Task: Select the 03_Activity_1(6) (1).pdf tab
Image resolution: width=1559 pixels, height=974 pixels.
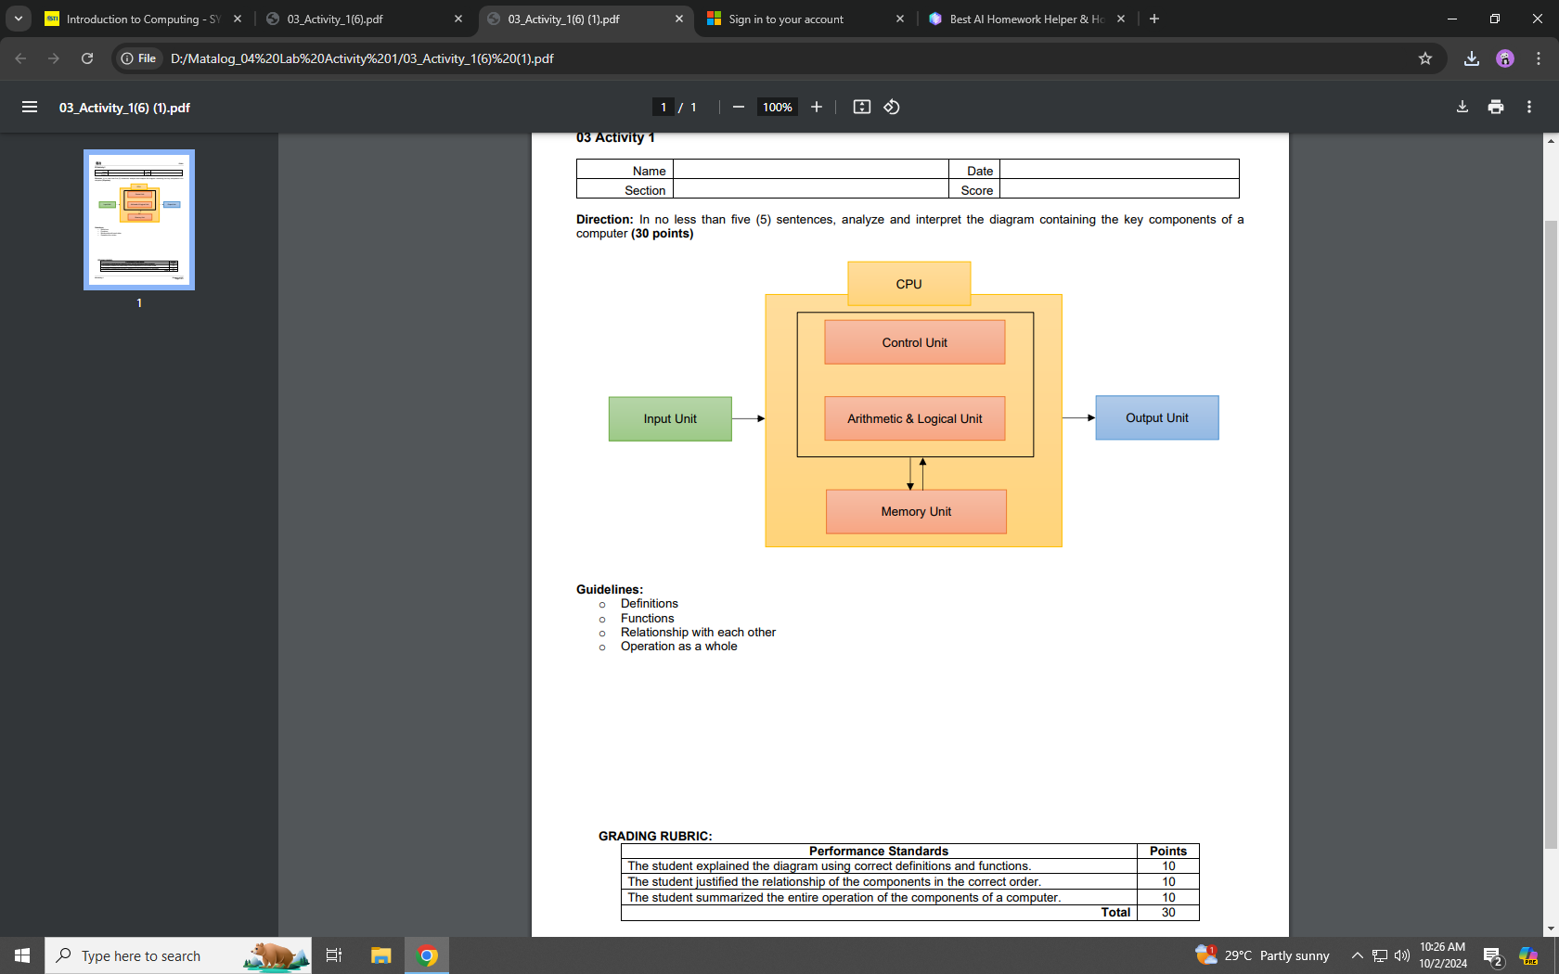Action: pyautogui.click(x=585, y=19)
